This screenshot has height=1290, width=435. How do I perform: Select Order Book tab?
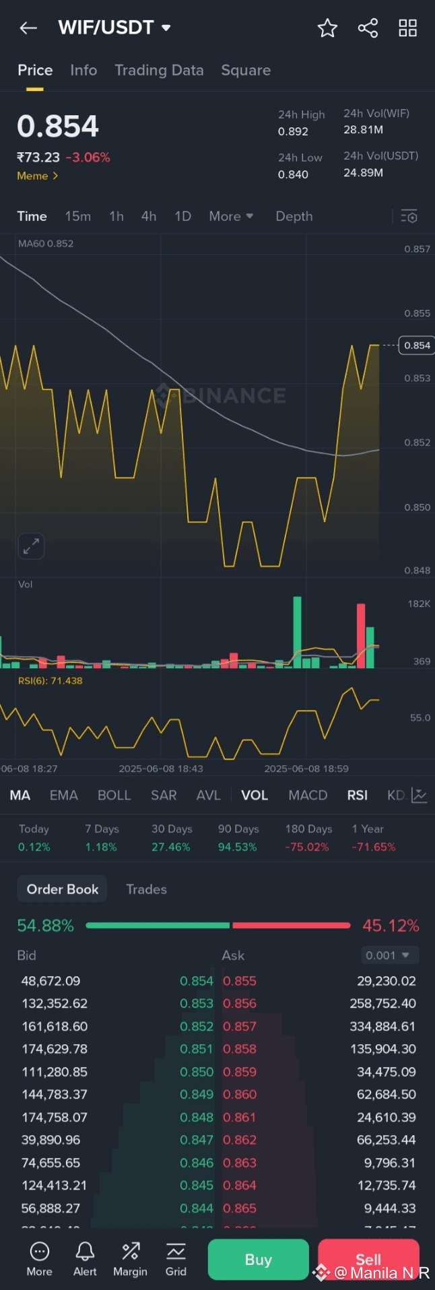point(63,889)
